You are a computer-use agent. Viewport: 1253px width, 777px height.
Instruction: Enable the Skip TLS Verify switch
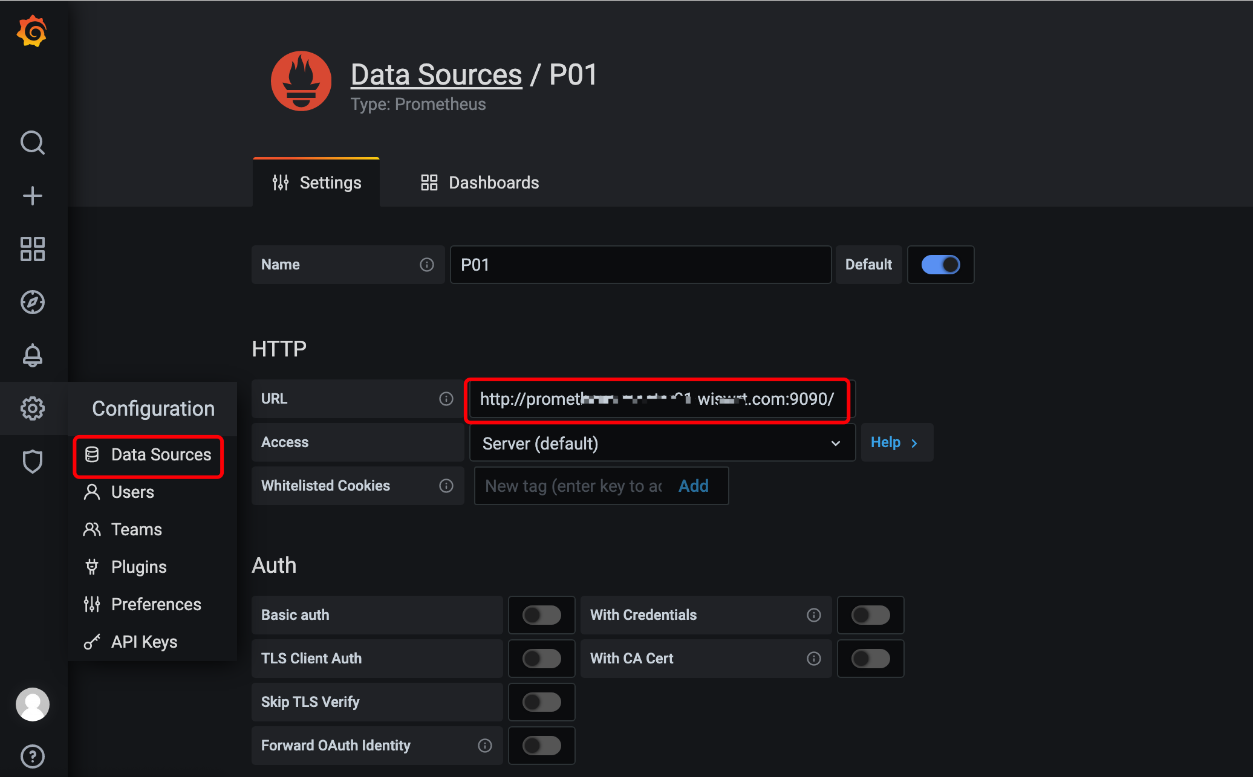coord(542,702)
